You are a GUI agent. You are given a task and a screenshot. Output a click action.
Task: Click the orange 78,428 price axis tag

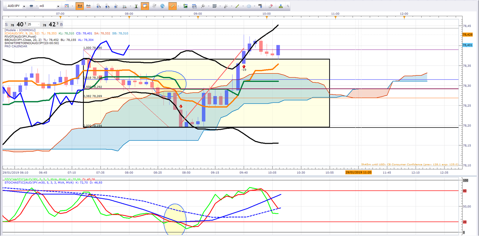[468, 35]
